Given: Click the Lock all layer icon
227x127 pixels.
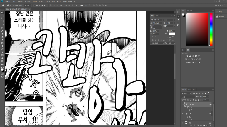Looking at the screenshot, I should pyautogui.click(x=199, y=100).
